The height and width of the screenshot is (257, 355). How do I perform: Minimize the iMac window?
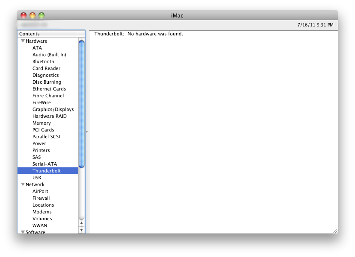(x=33, y=15)
